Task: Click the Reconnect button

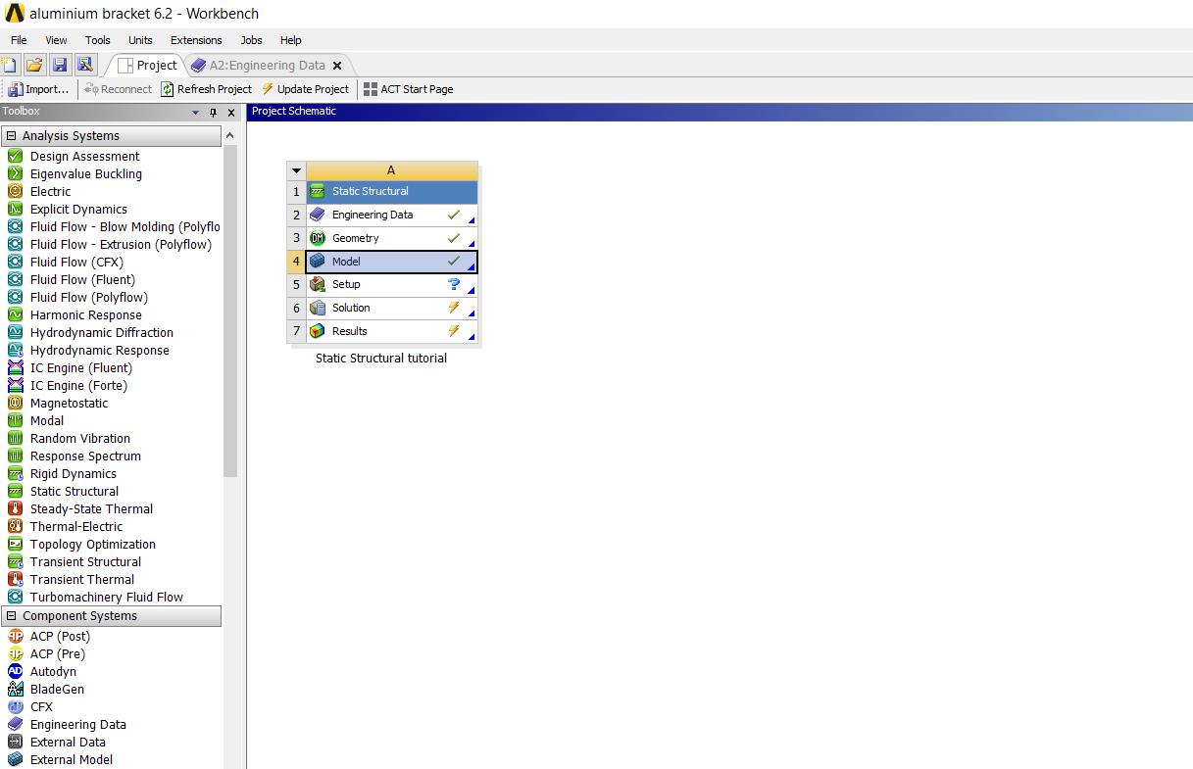Action: coord(119,89)
